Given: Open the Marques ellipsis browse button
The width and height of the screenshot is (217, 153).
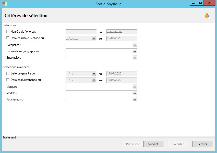Looking at the screenshot, I should (135, 87).
